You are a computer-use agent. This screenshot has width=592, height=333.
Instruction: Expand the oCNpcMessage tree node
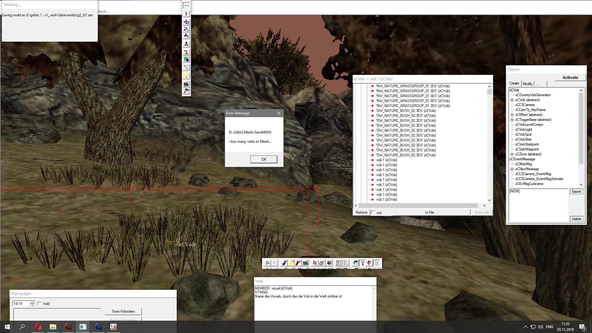(x=512, y=169)
